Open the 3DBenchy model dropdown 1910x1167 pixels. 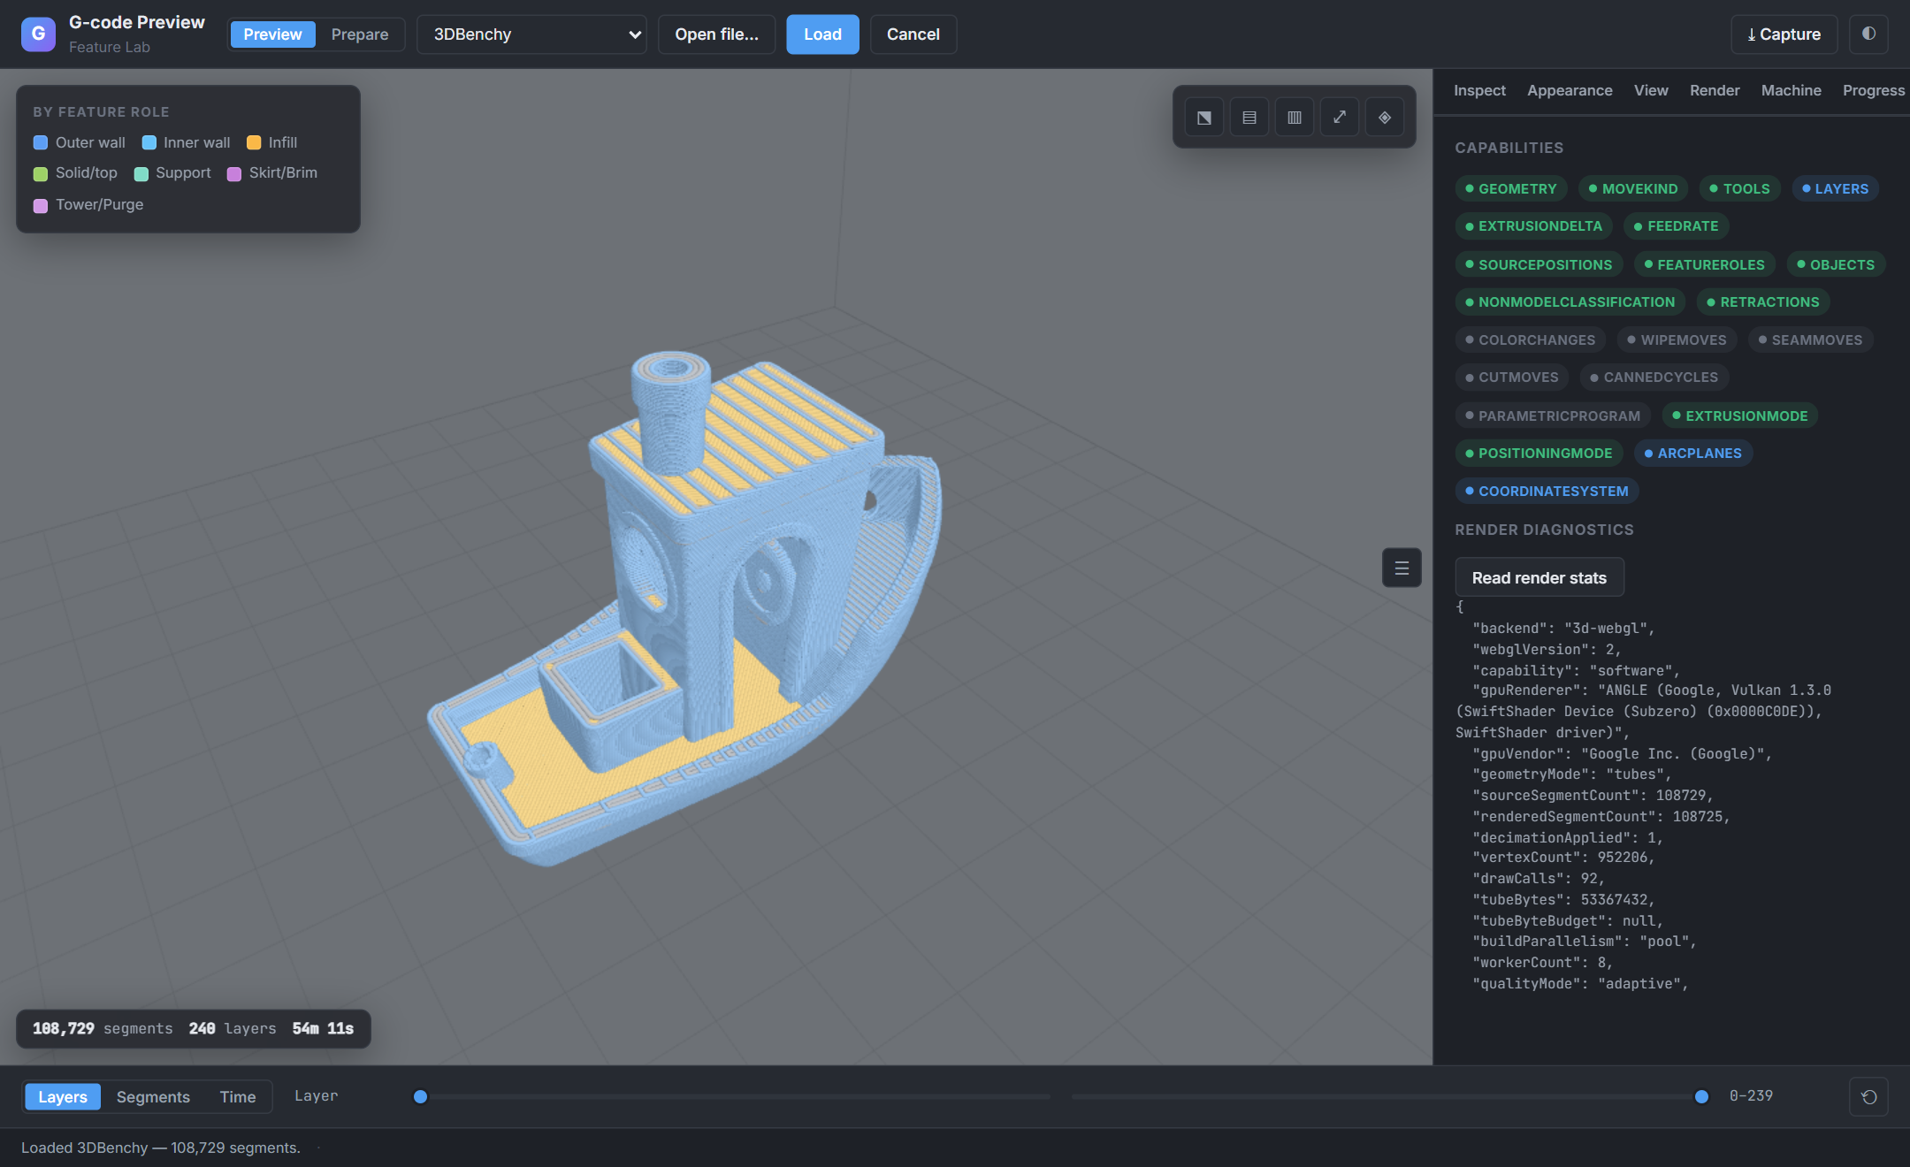[x=531, y=34]
